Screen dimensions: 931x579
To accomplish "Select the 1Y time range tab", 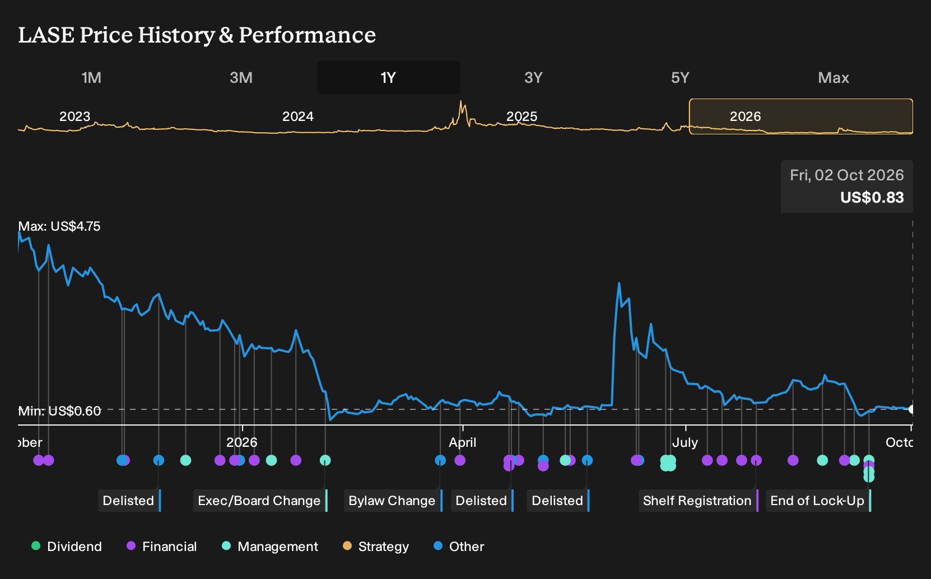I will click(x=388, y=77).
